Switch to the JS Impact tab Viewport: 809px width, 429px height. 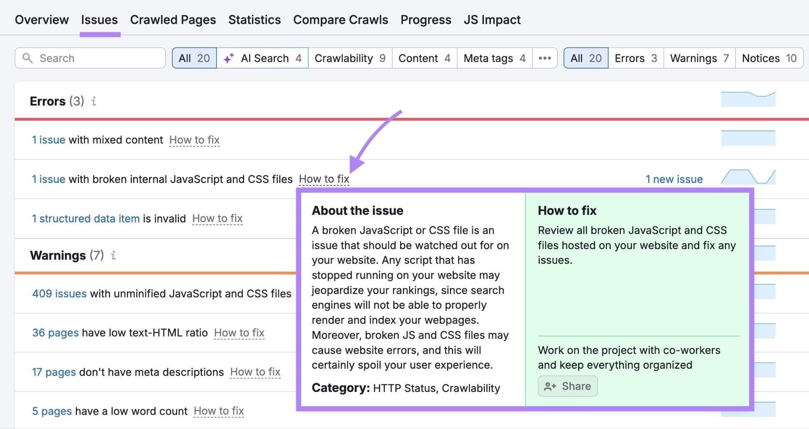pos(492,20)
